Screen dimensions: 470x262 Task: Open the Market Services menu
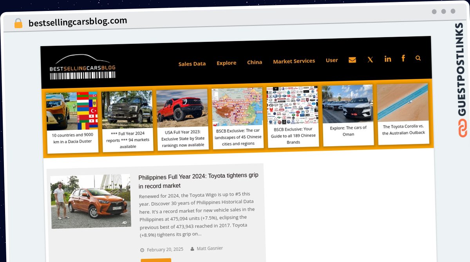tap(294, 61)
